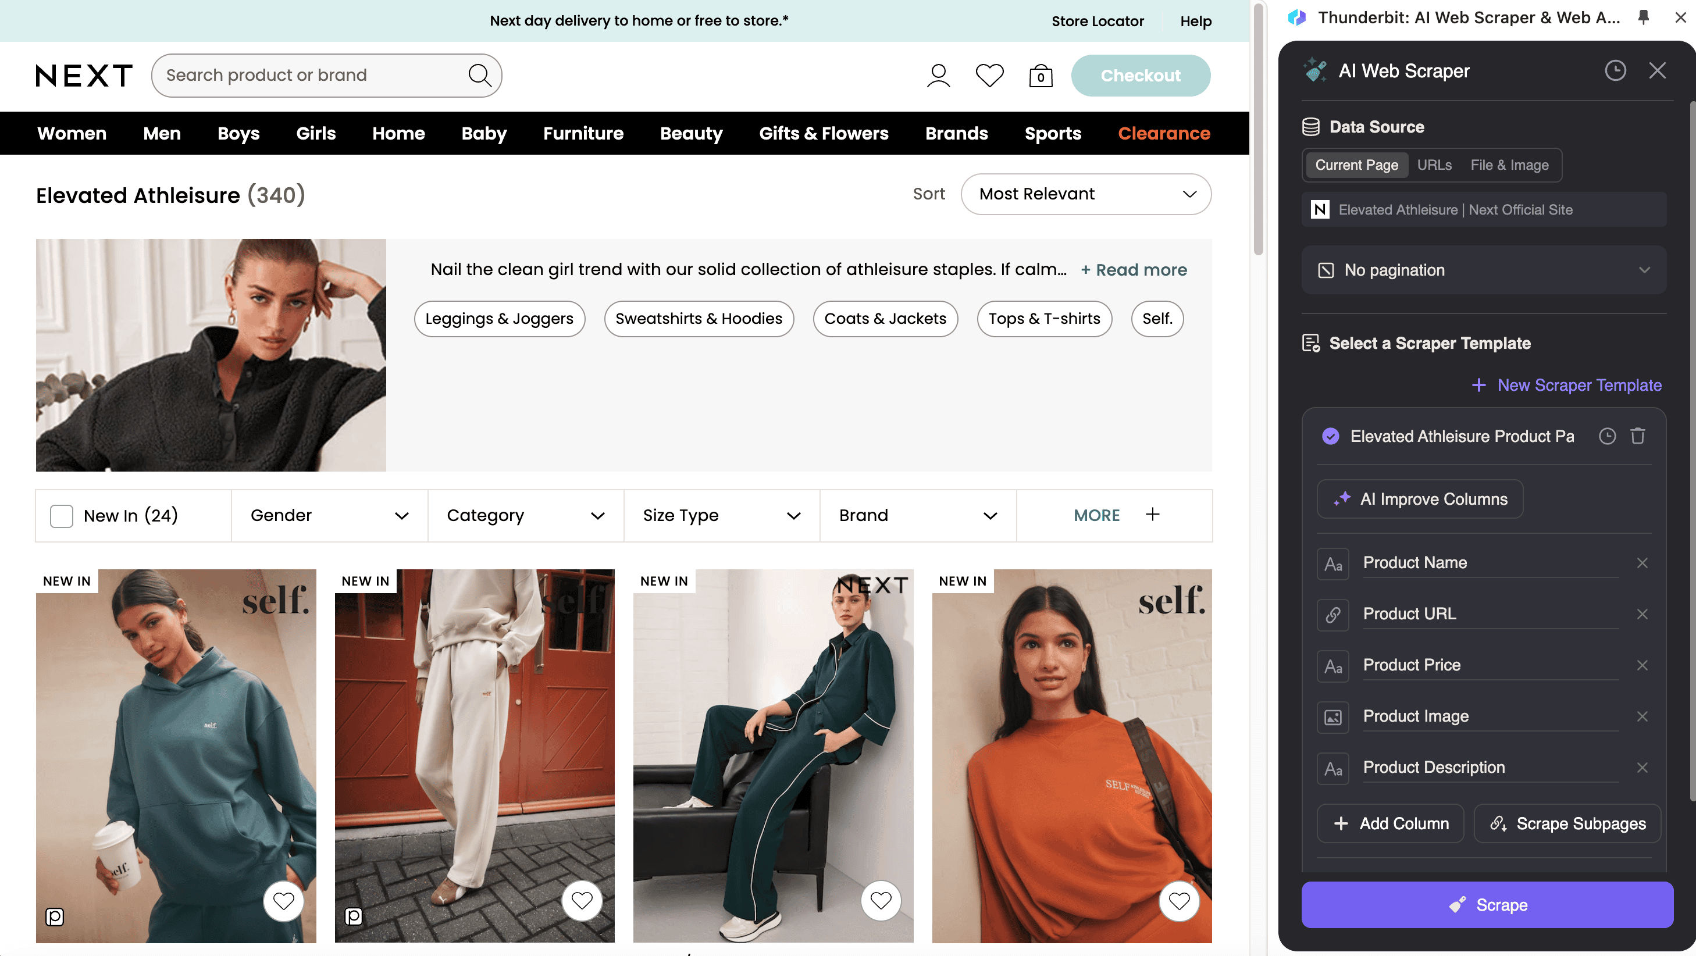Screen dimensions: 1696x956
Task: Expand the No pagination dropdown
Action: pos(1483,270)
